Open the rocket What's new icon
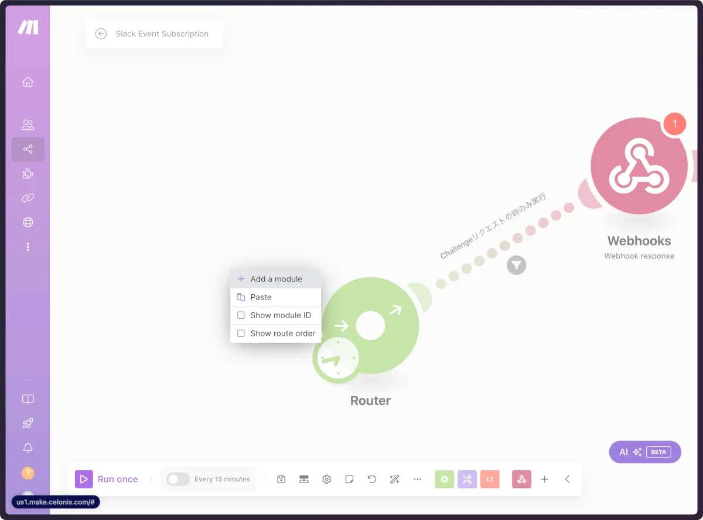Viewport: 703px width, 520px height. [28, 423]
